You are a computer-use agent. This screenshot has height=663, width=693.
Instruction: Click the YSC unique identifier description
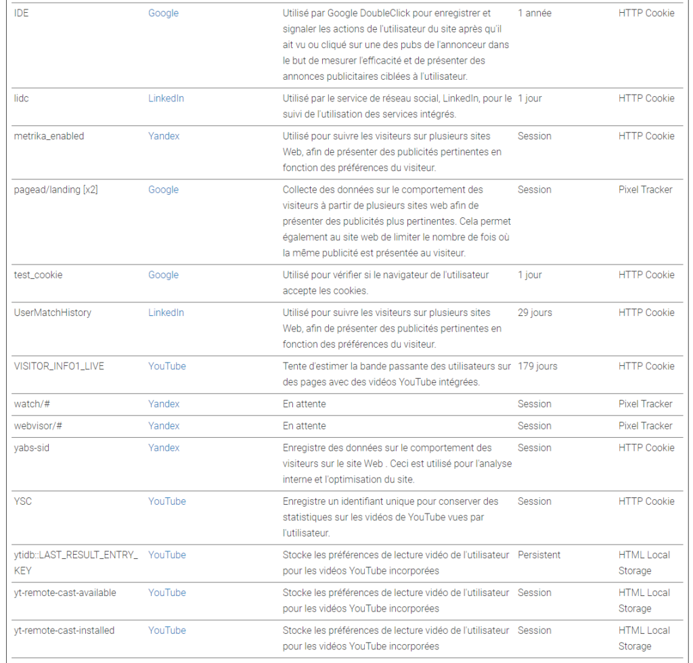coord(390,518)
